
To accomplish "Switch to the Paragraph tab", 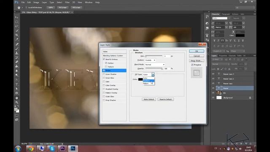I will [226, 14].
